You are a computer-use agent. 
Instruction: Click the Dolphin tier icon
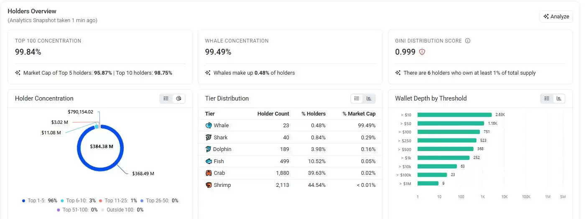pos(209,149)
